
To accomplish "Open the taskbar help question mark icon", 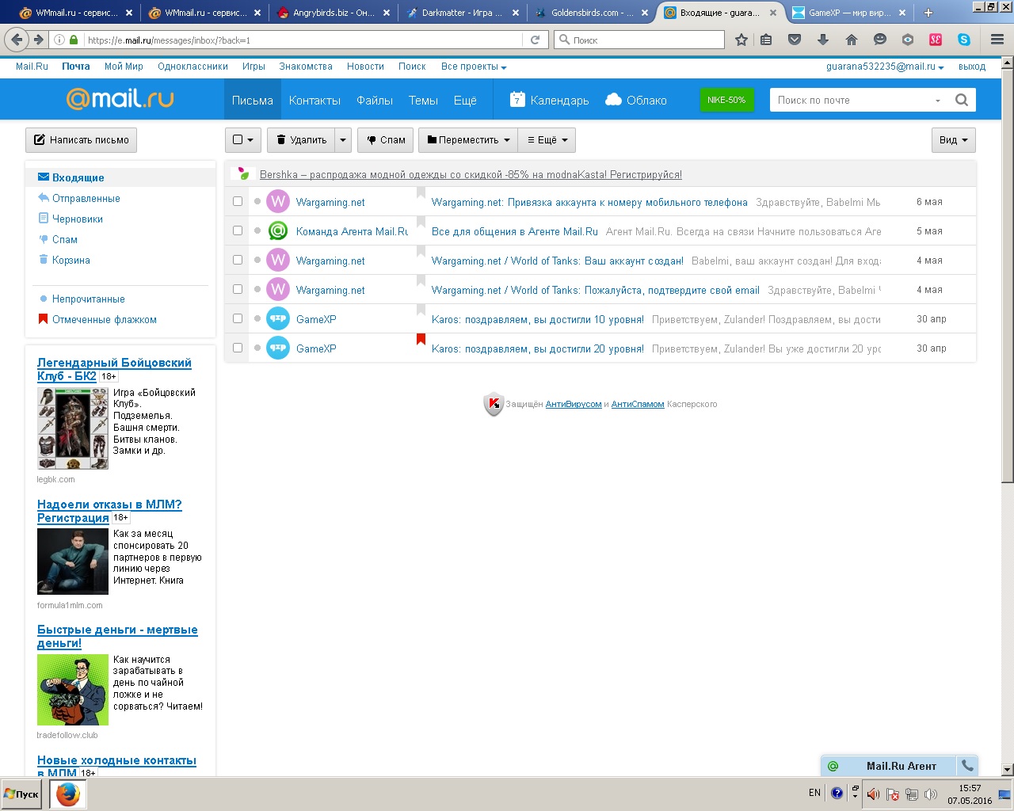I will pos(837,794).
